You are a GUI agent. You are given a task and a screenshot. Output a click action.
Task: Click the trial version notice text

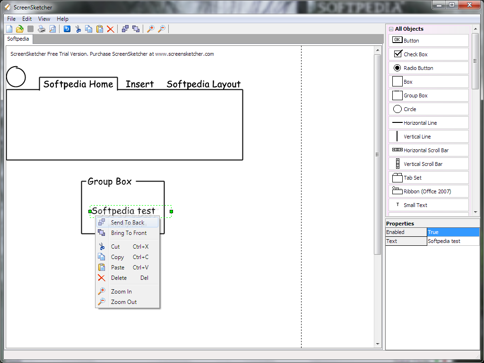click(112, 54)
